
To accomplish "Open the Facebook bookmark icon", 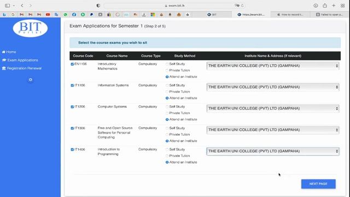I will 74,15.
